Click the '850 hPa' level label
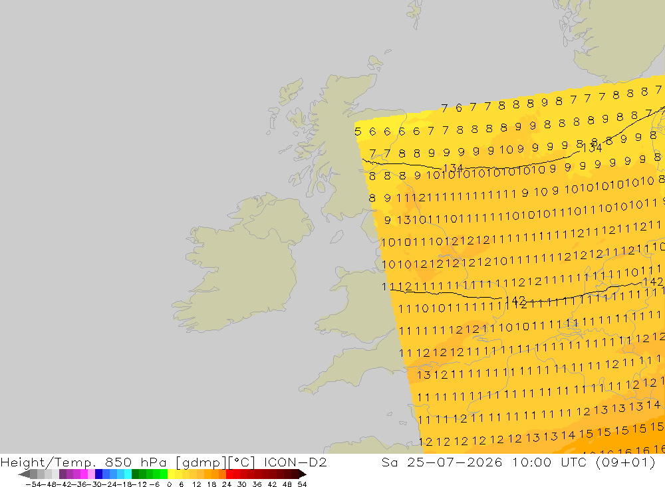The width and height of the screenshot is (665, 487). click(x=136, y=462)
